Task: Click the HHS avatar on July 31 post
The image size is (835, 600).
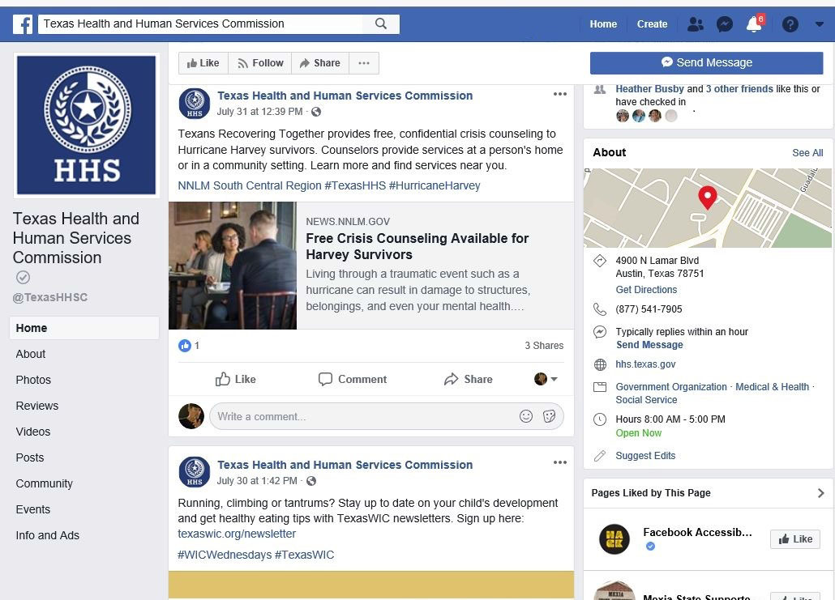Action: pyautogui.click(x=194, y=103)
